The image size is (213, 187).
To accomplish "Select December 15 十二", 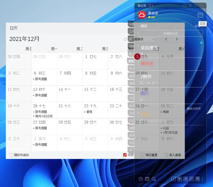I will [90, 89].
